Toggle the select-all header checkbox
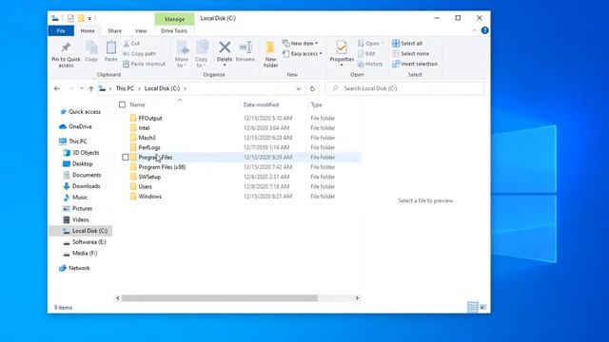This screenshot has height=342, width=609. click(x=123, y=104)
